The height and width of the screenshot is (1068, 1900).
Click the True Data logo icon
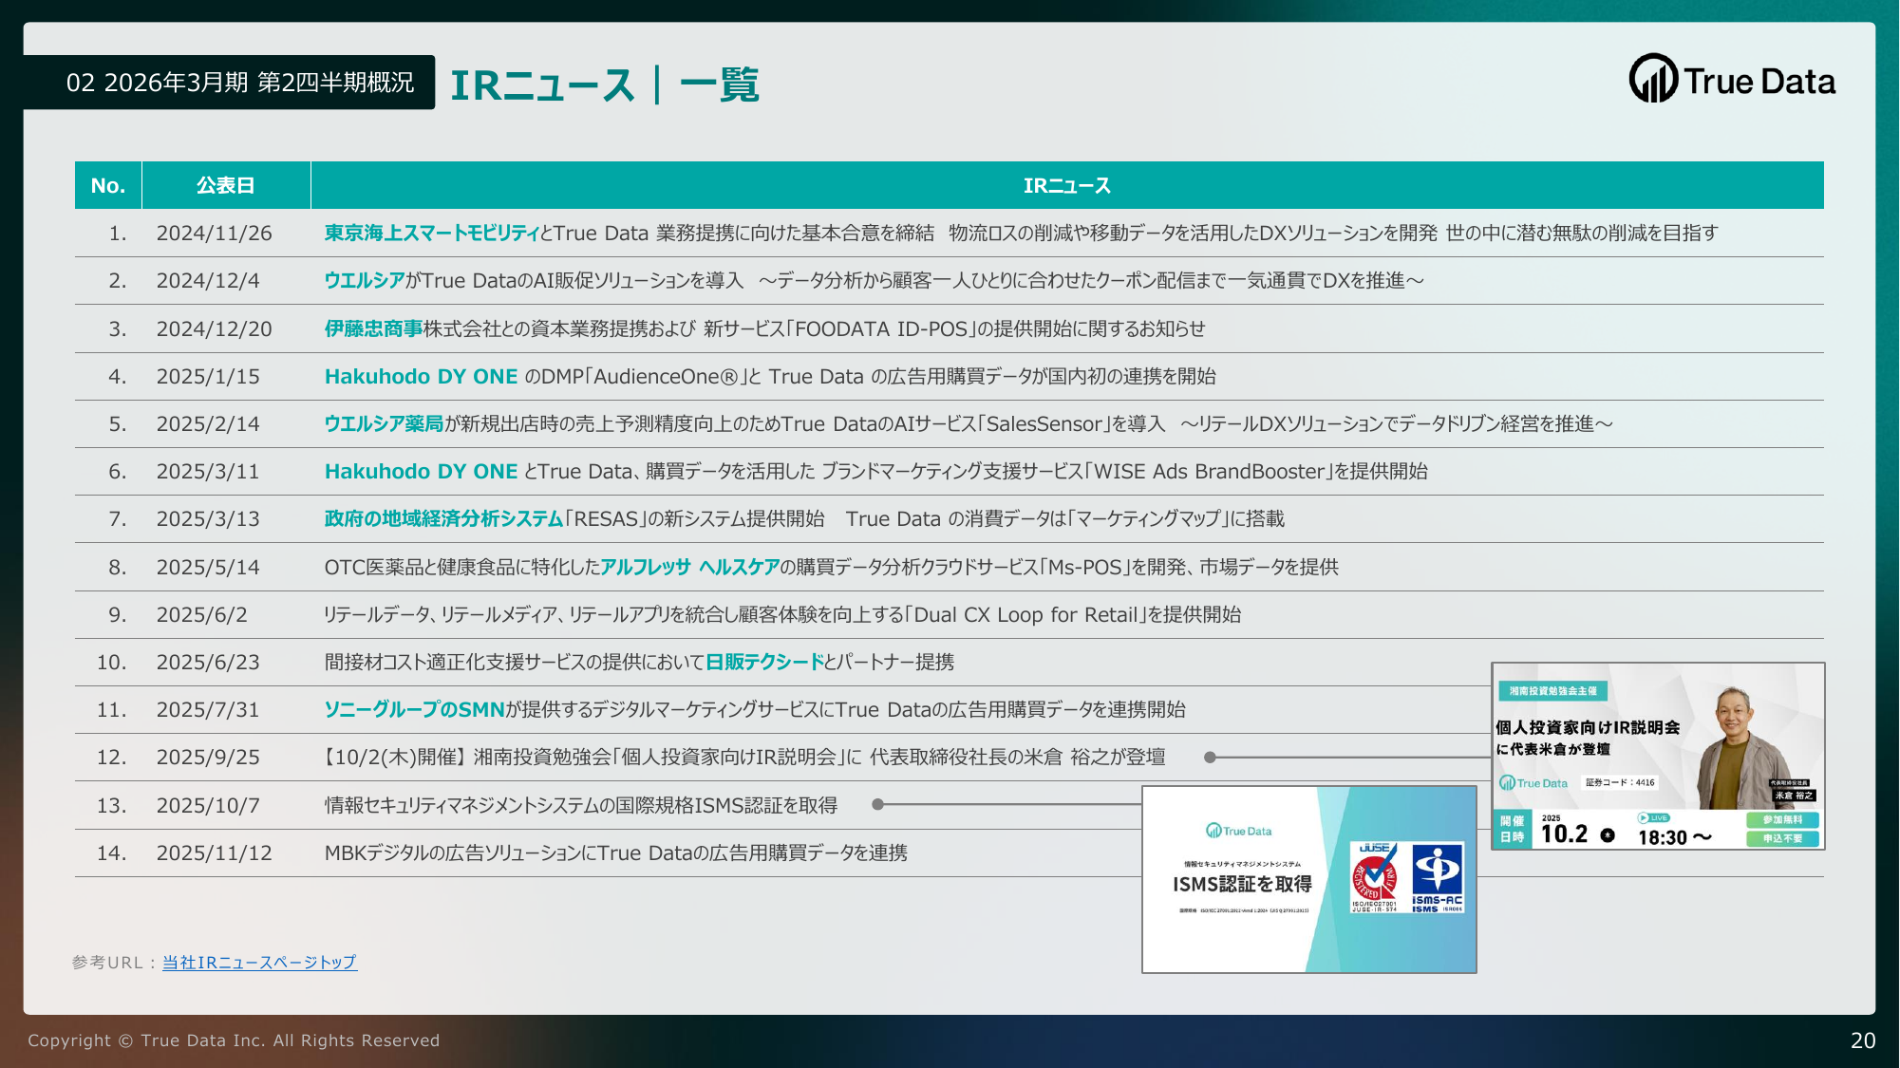coord(1653,79)
